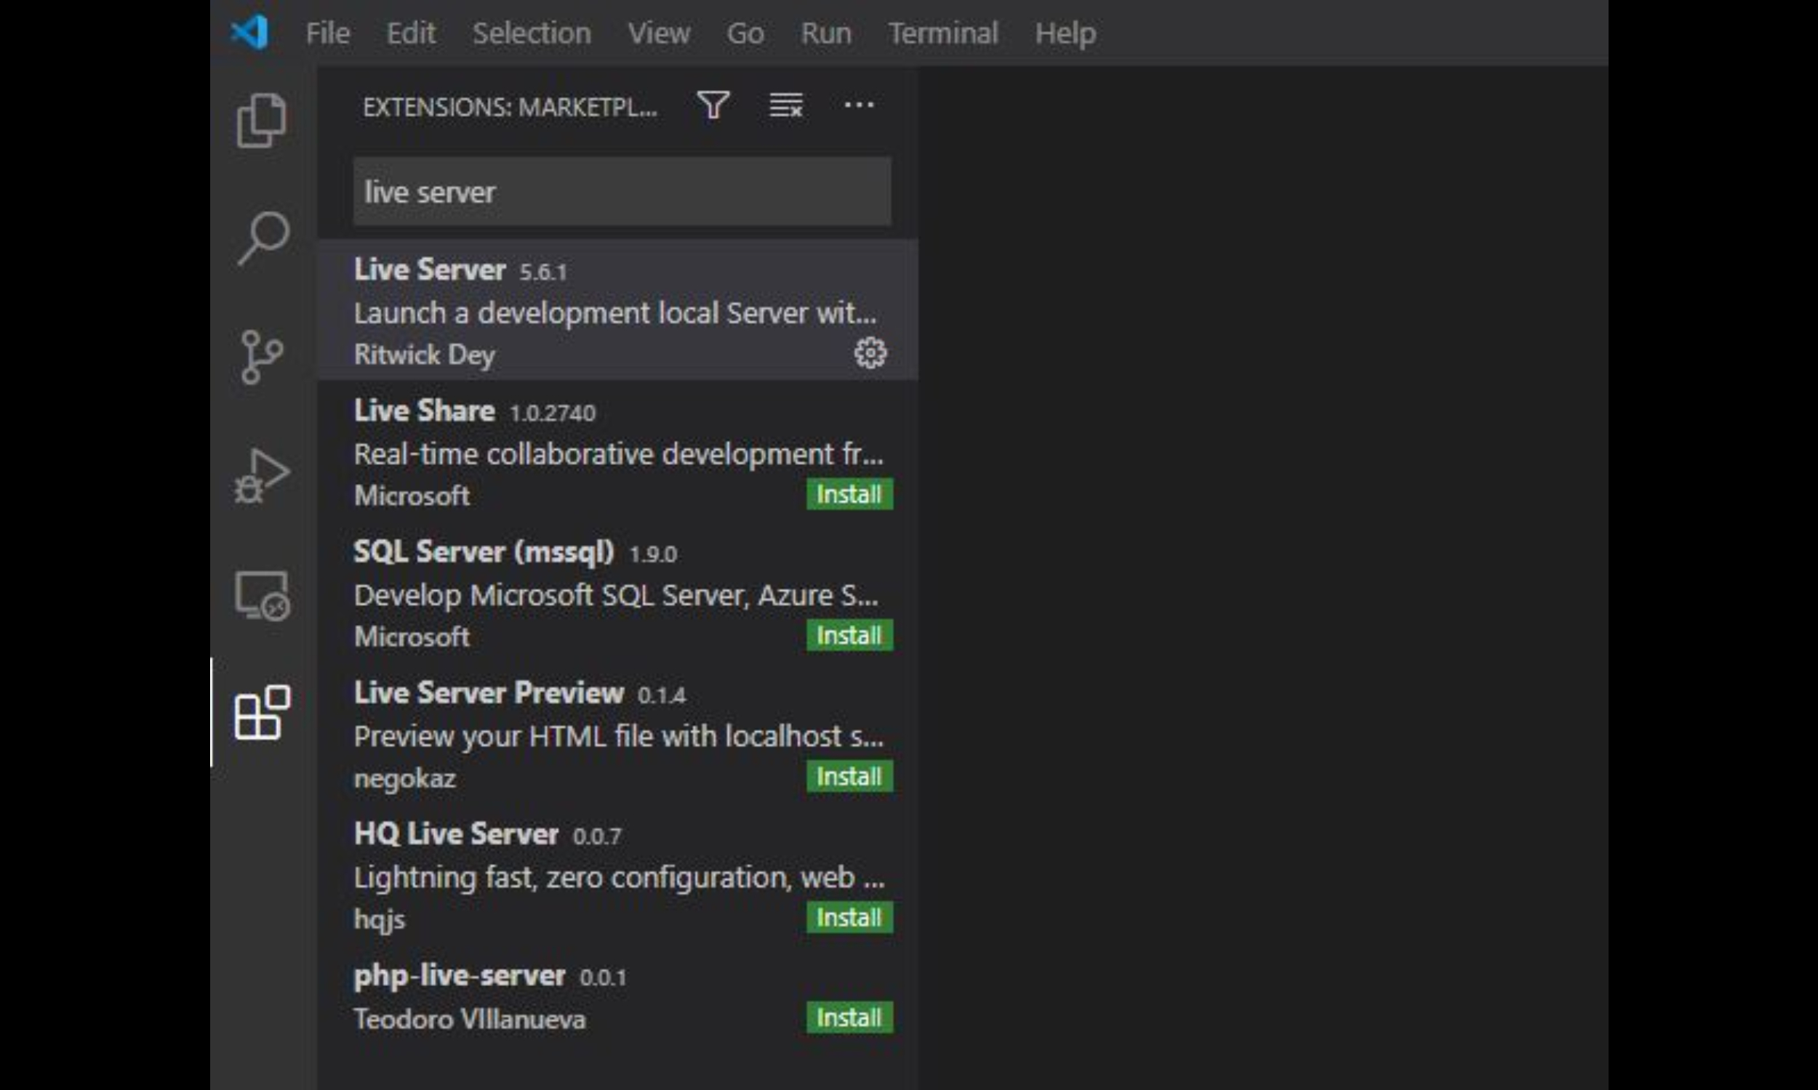
Task: Install the HQ Live Server extension
Action: tap(849, 917)
